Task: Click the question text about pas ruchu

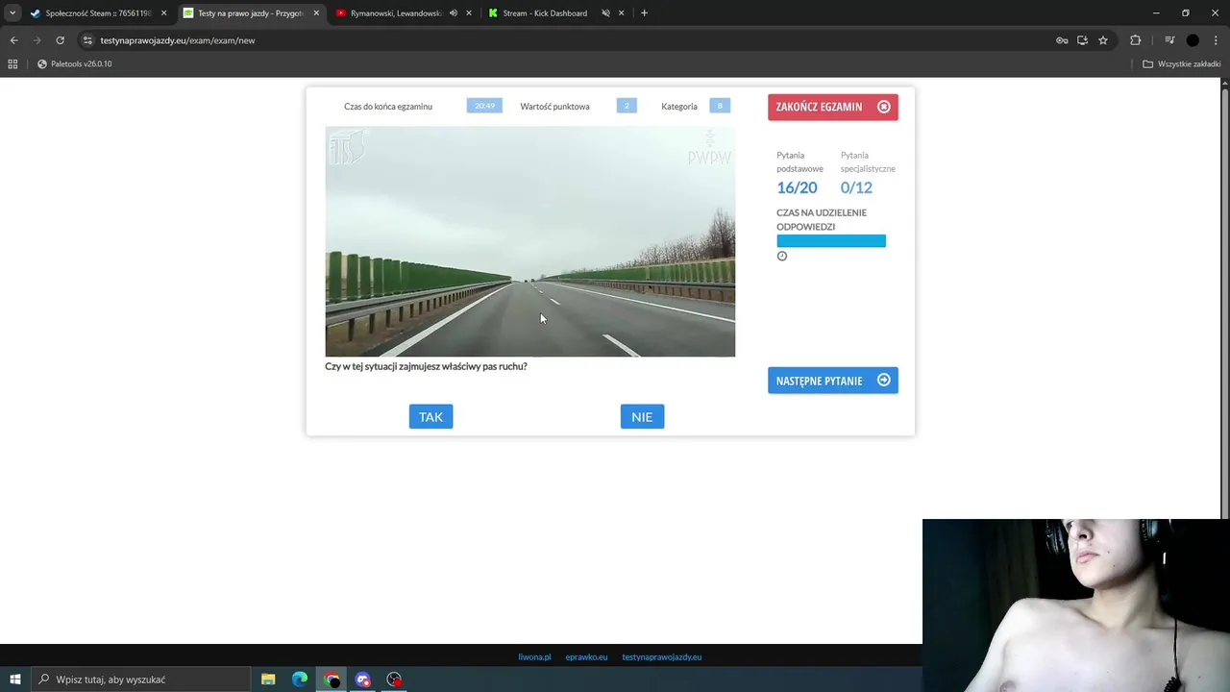Action: coord(426,366)
